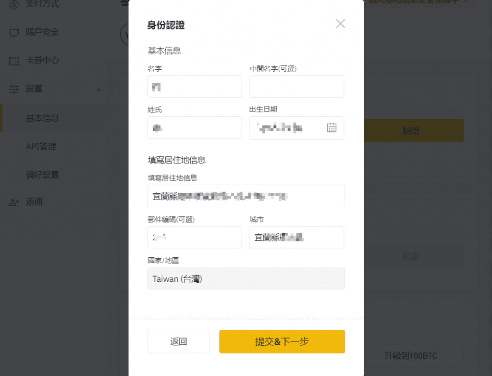Open the 返佣 referral icon in sidebar
This screenshot has width=492, height=376.
pos(14,201)
